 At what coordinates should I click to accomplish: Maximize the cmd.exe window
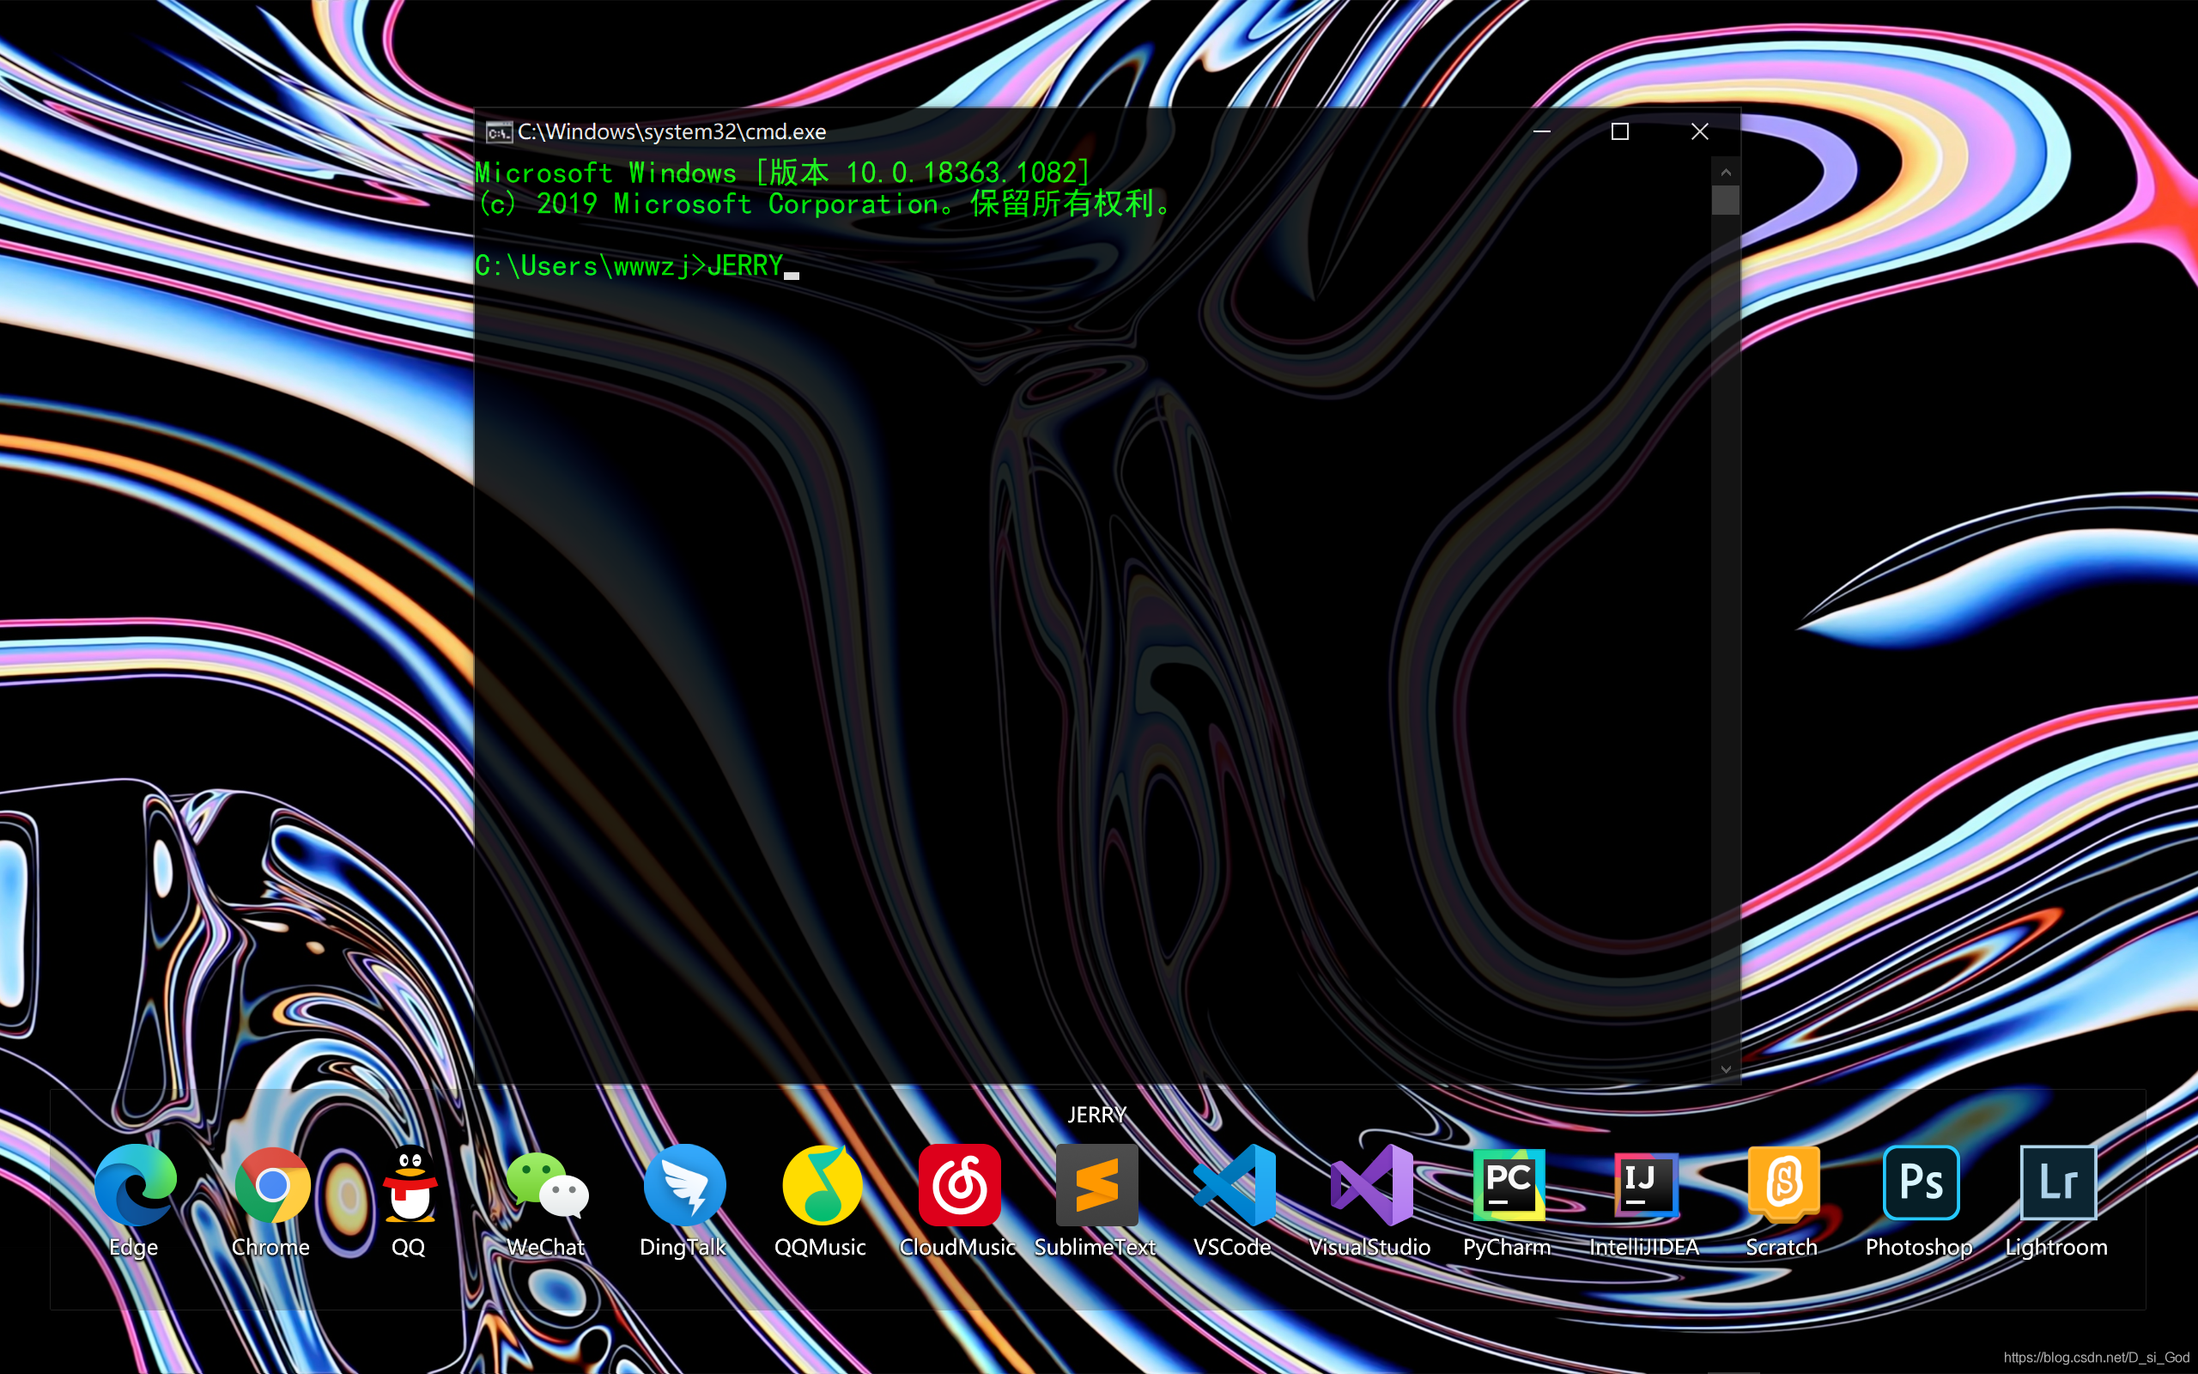(x=1619, y=132)
